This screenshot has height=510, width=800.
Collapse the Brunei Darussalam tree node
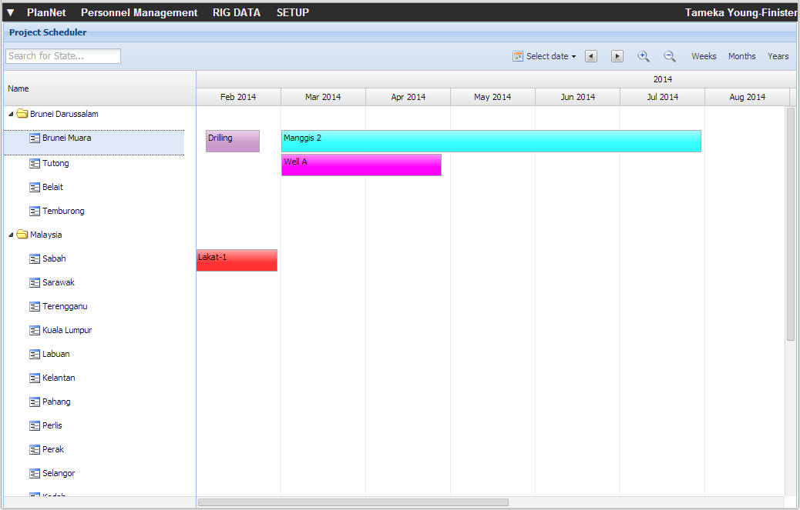click(x=11, y=114)
